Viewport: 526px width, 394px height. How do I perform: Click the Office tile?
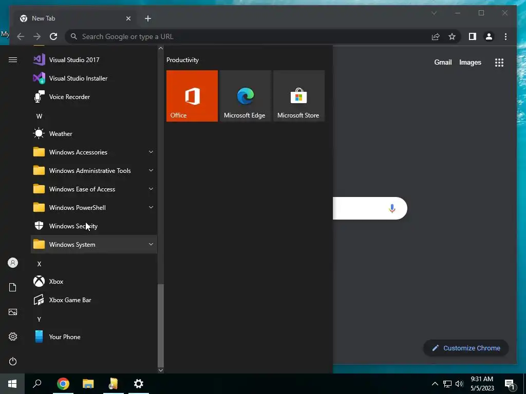tap(192, 96)
